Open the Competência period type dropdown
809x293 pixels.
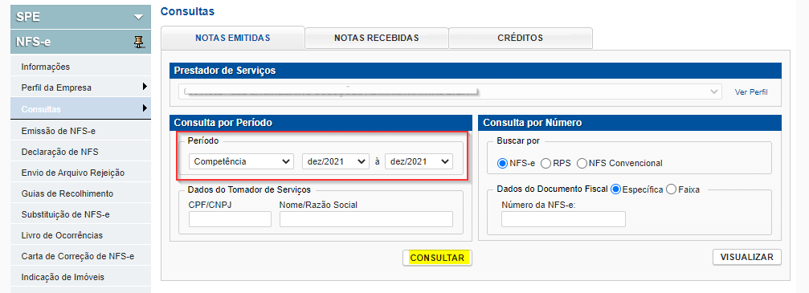pyautogui.click(x=242, y=161)
